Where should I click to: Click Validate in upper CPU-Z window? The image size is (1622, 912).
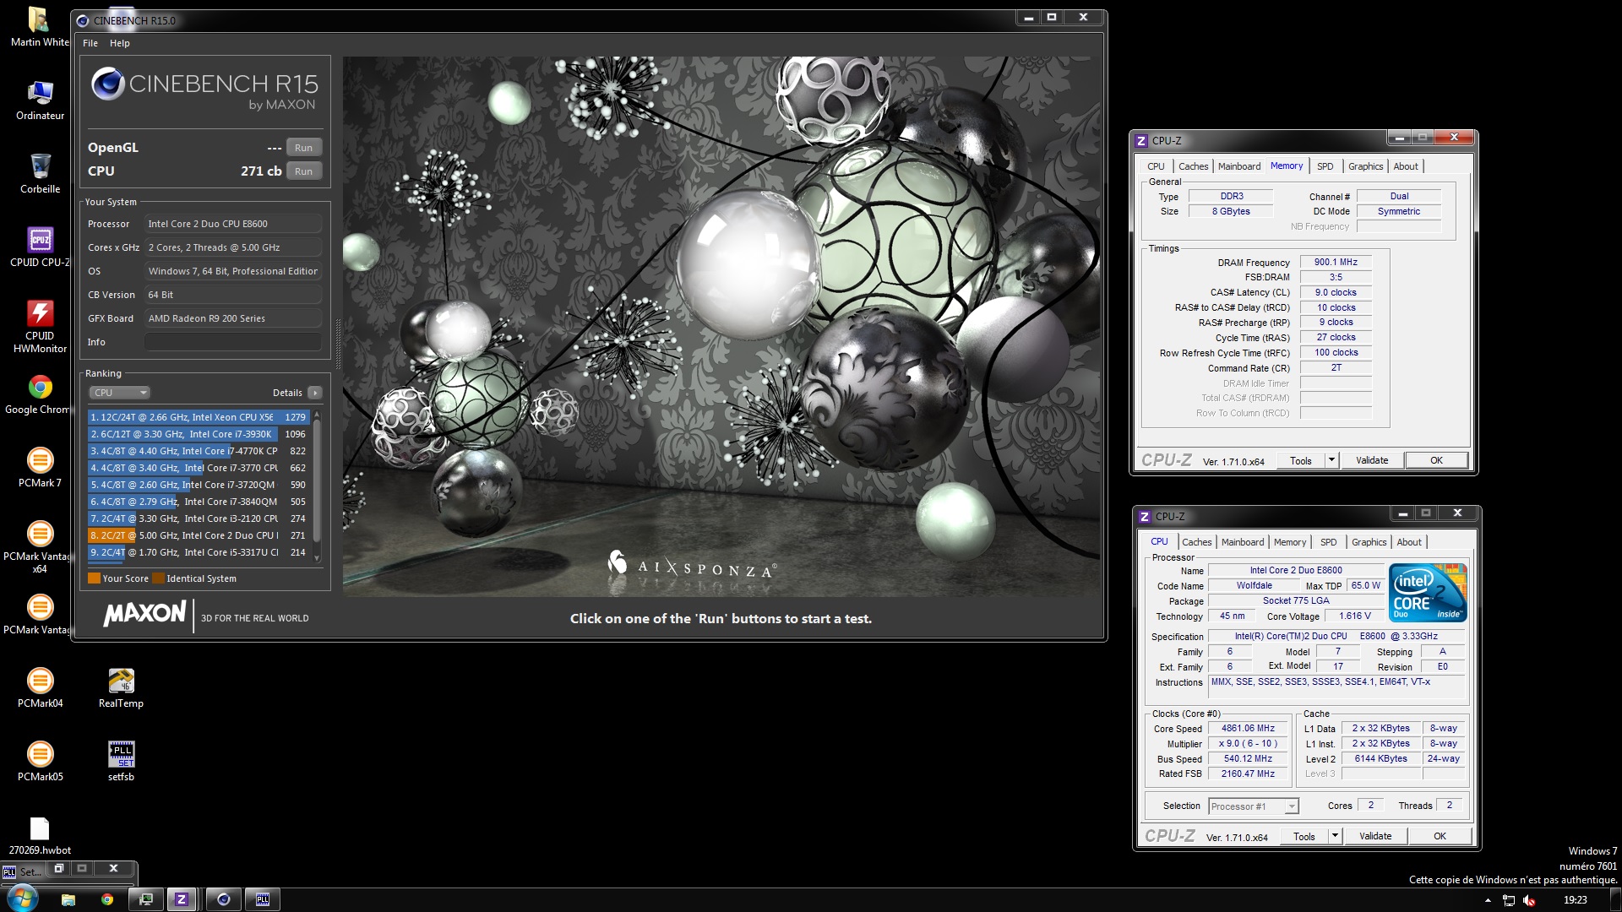click(x=1372, y=460)
